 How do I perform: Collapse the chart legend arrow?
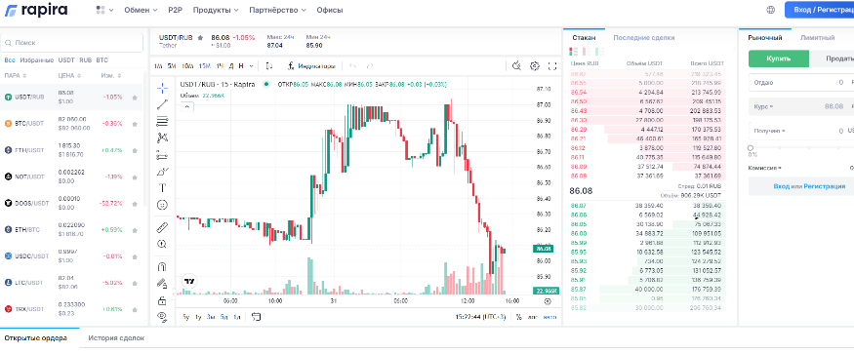pyautogui.click(x=186, y=106)
